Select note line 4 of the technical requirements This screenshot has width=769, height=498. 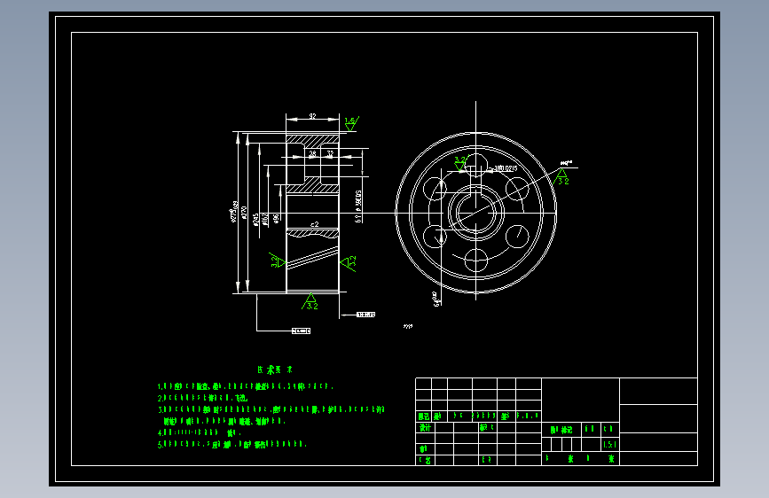[199, 432]
